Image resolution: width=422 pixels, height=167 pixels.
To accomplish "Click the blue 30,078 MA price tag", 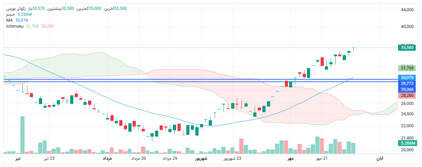I will pos(407,78).
